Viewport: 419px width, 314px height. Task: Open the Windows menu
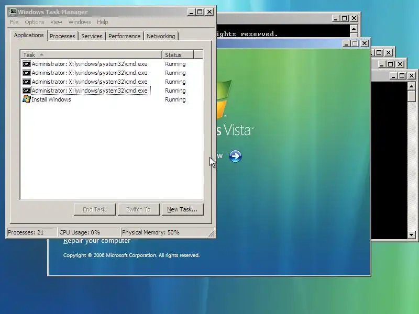(80, 22)
